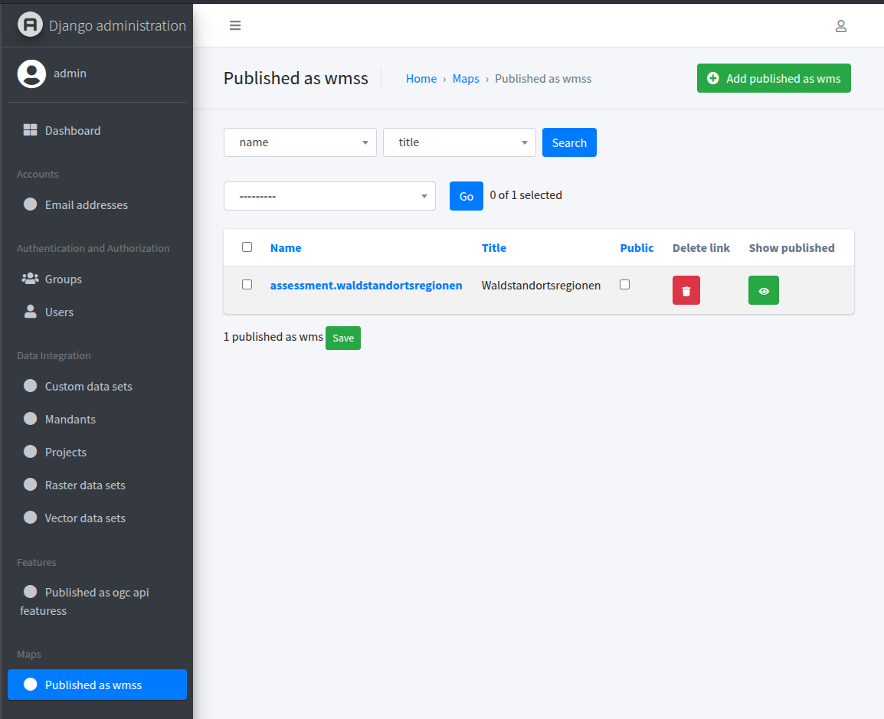This screenshot has height=719, width=884.
Task: Click the blue Search button
Action: click(569, 142)
